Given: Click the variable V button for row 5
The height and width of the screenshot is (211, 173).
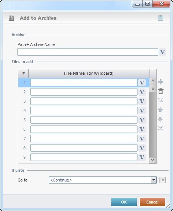Looking at the screenshot, I should (142, 120).
